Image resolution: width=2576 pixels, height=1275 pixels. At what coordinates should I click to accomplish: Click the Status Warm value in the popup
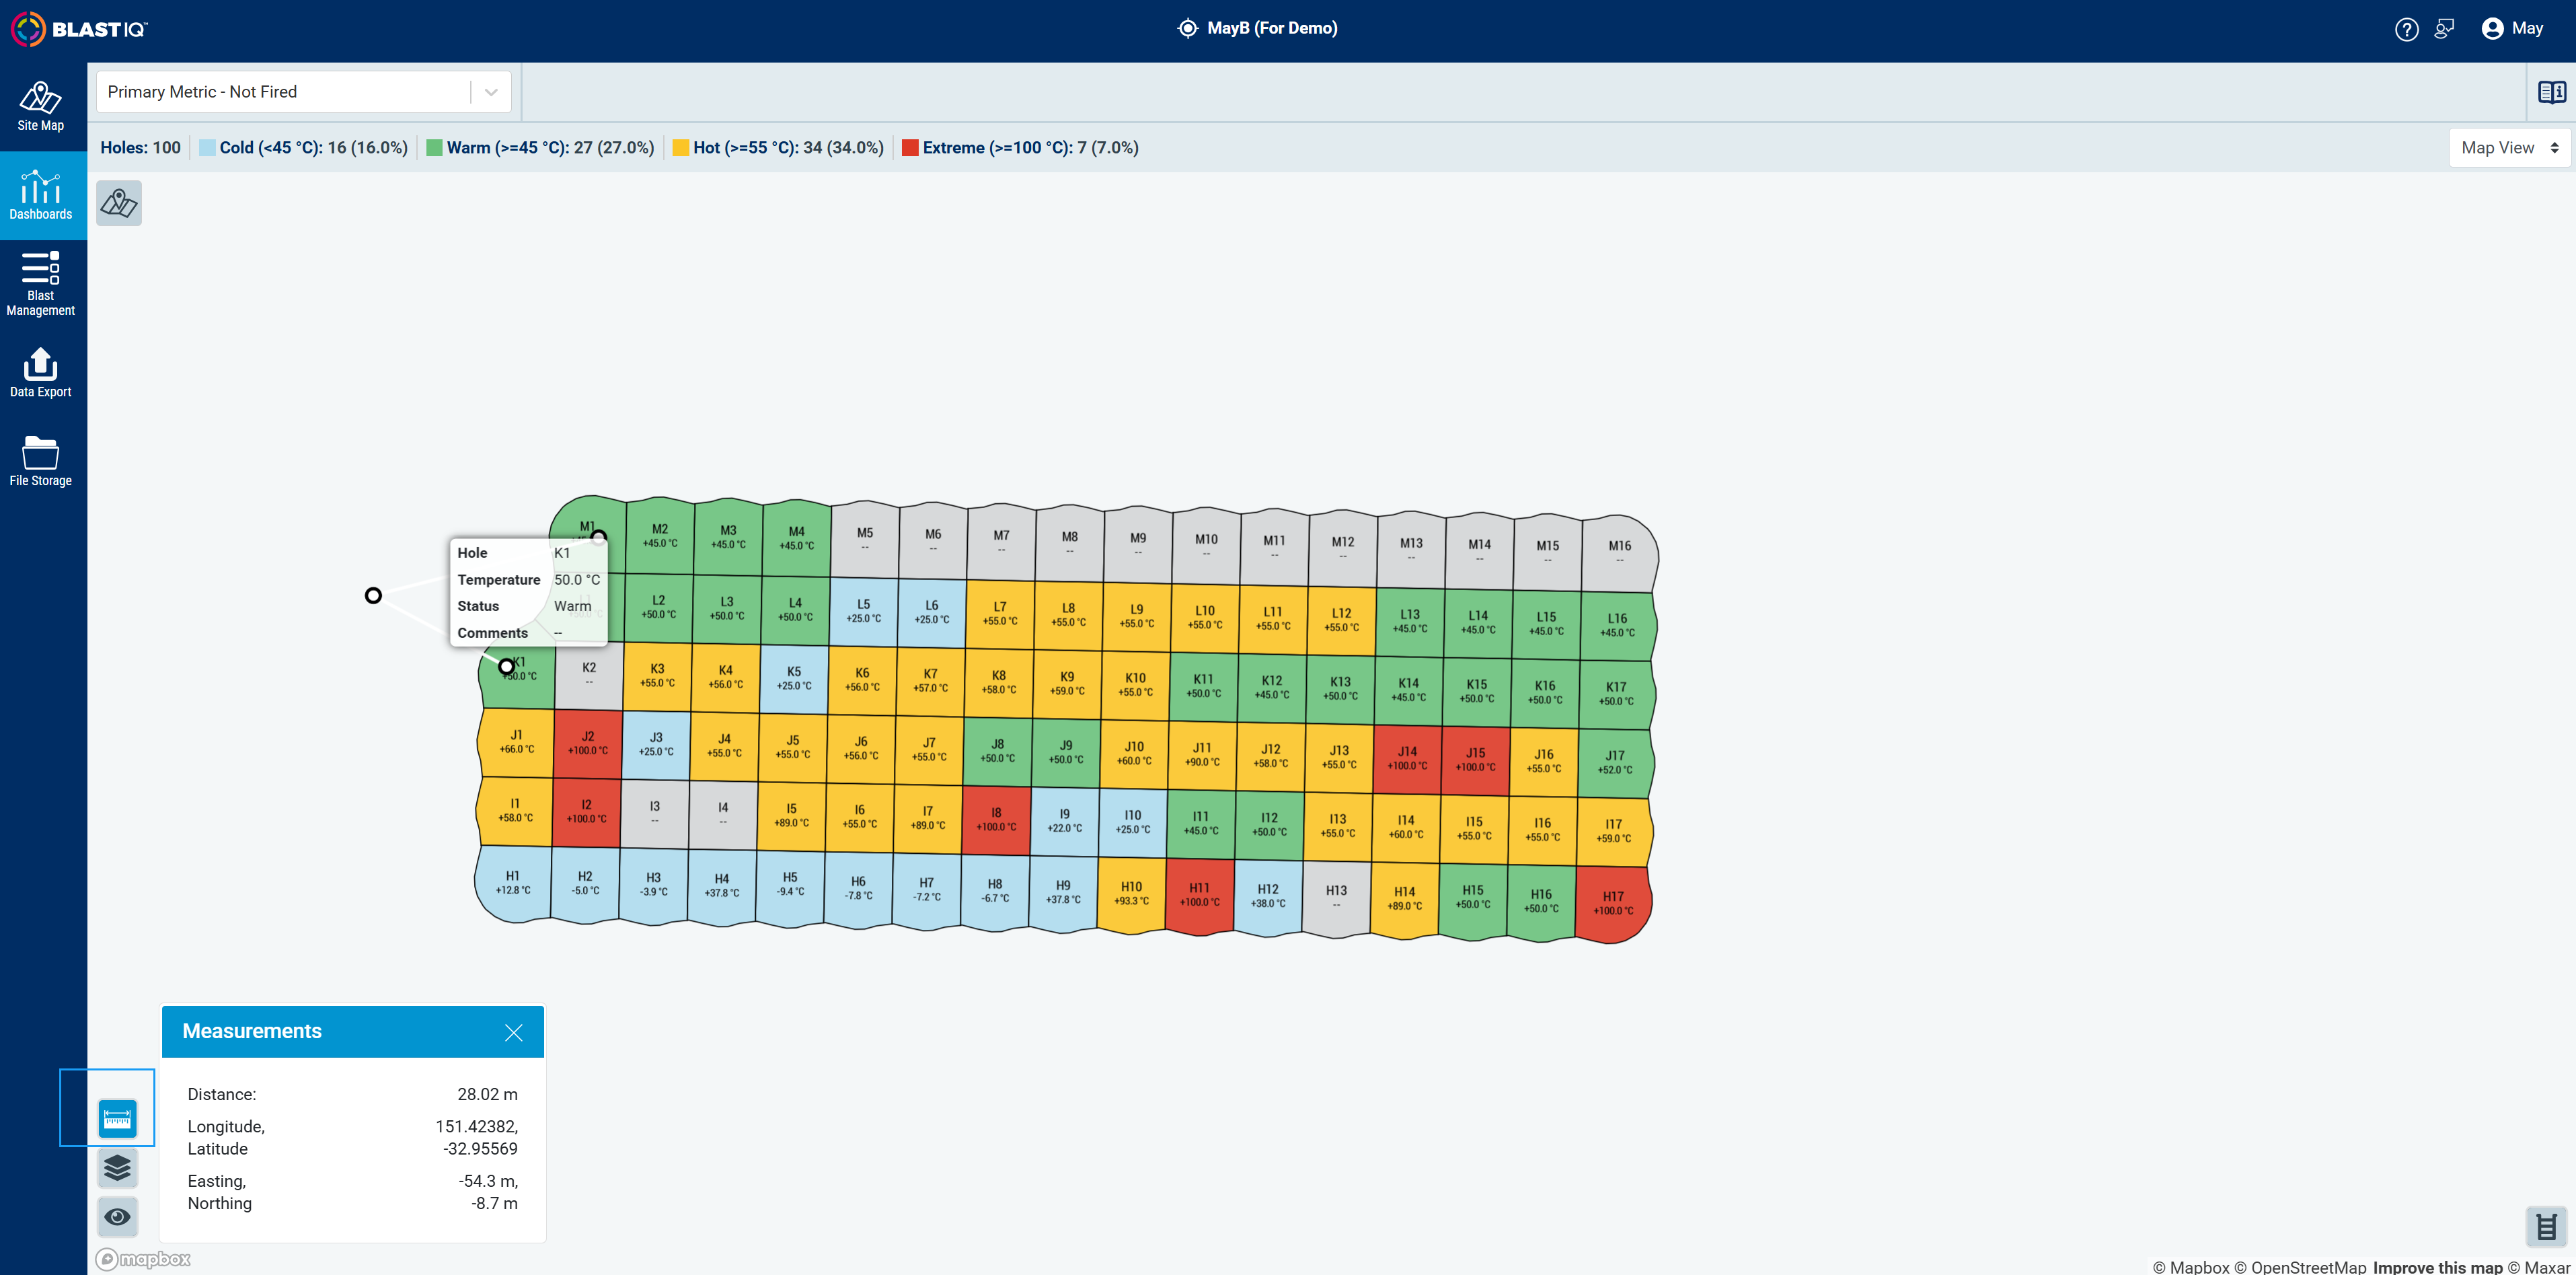[x=573, y=607]
